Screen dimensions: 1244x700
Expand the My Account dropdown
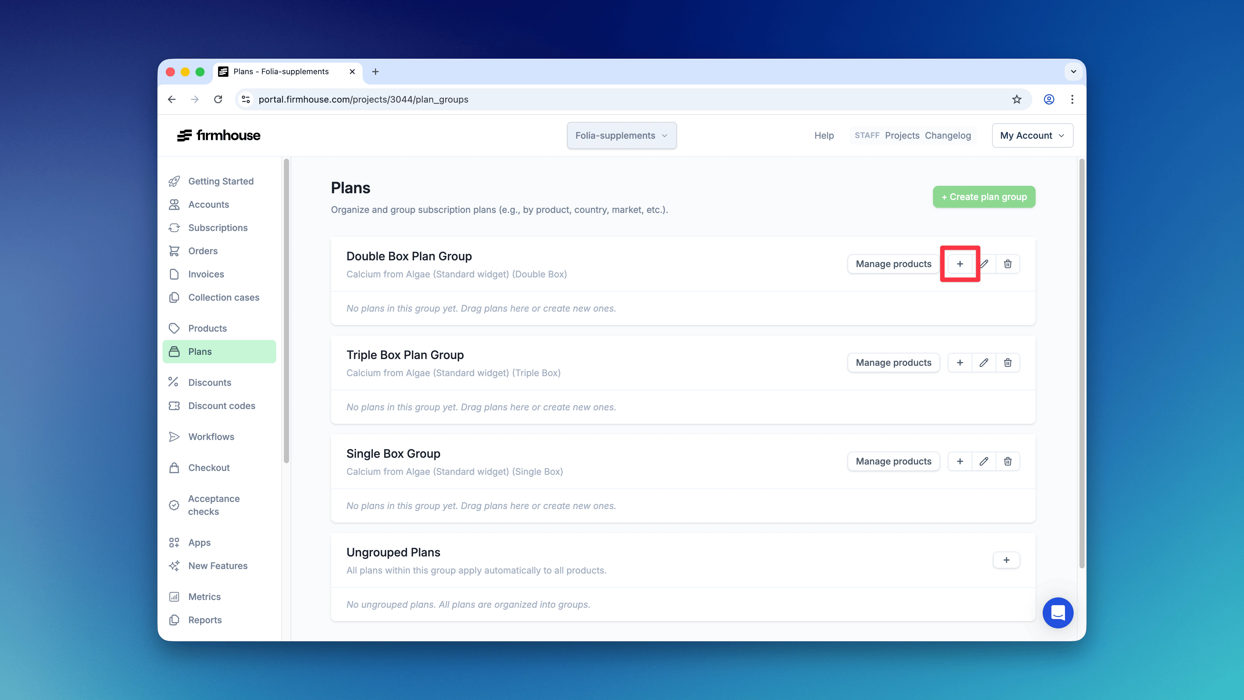(x=1032, y=135)
